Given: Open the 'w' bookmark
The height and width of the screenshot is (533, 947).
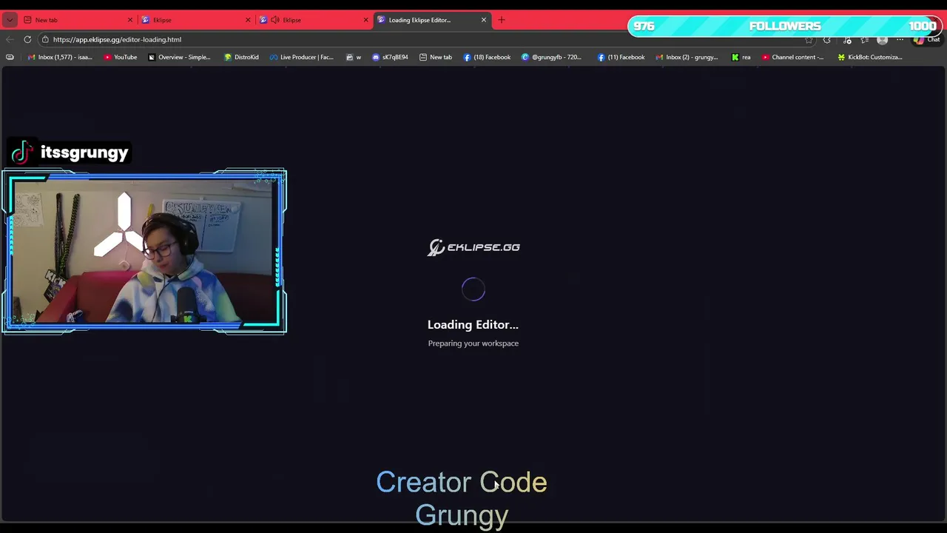Looking at the screenshot, I should (354, 57).
